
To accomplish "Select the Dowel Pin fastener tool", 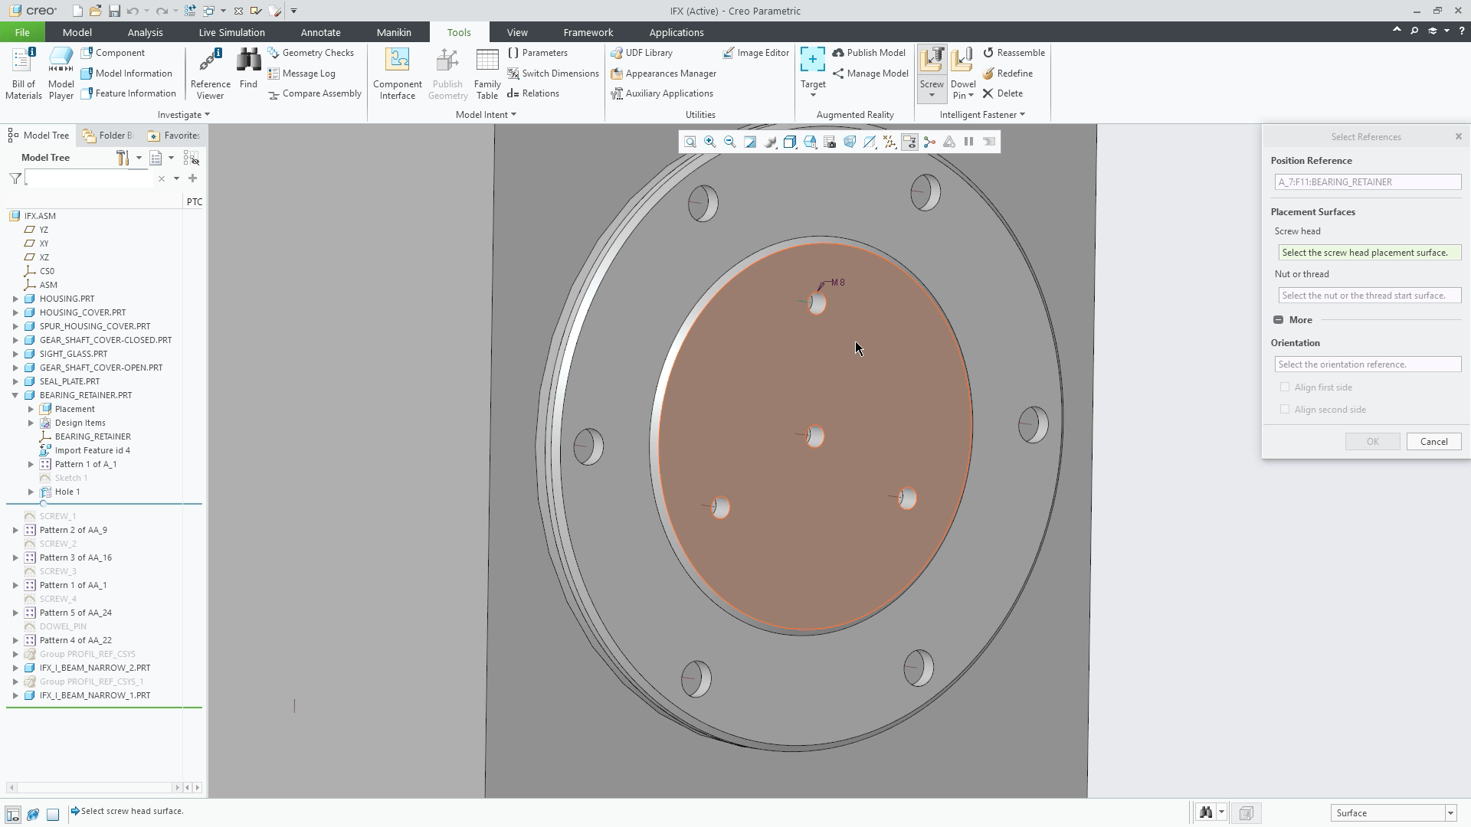I will click(963, 74).
